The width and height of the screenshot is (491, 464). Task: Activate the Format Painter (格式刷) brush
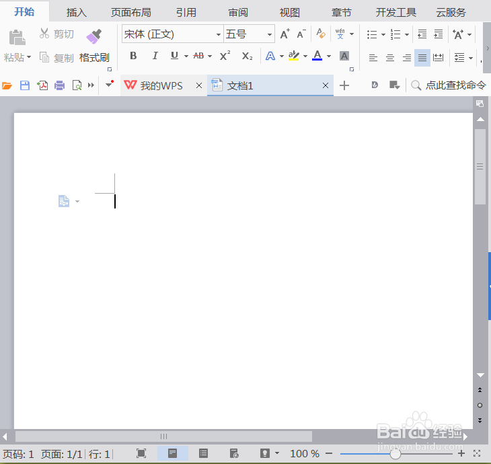(x=94, y=46)
